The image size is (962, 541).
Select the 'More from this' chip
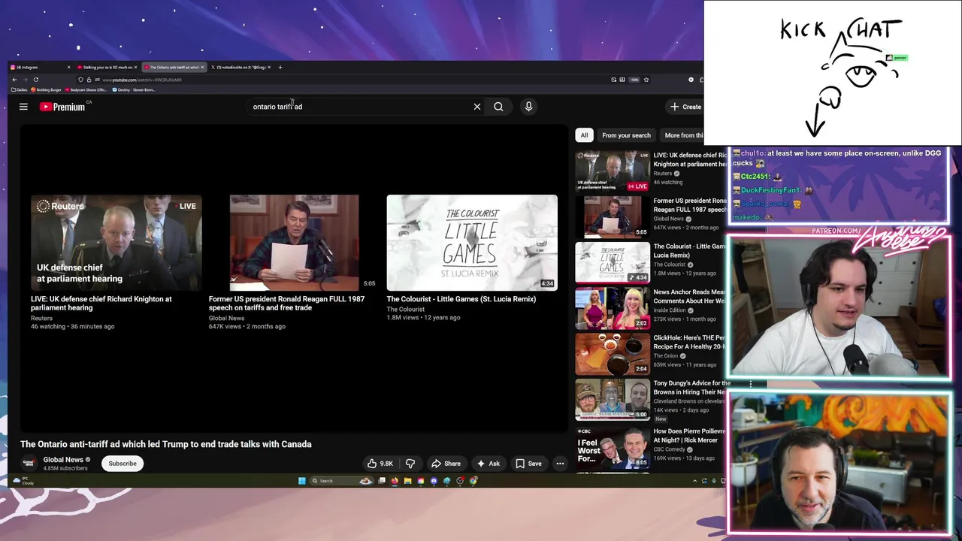coord(683,135)
